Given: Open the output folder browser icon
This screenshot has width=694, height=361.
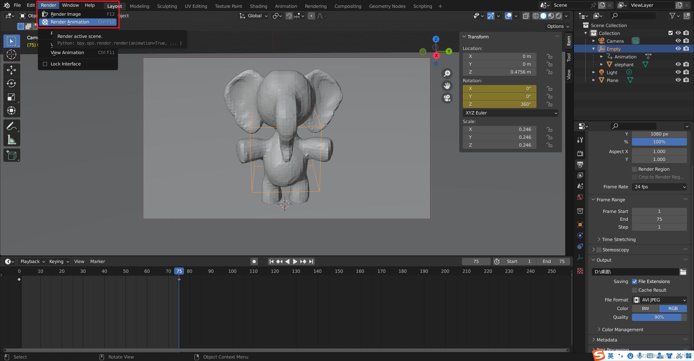Looking at the screenshot, I should pos(683,272).
